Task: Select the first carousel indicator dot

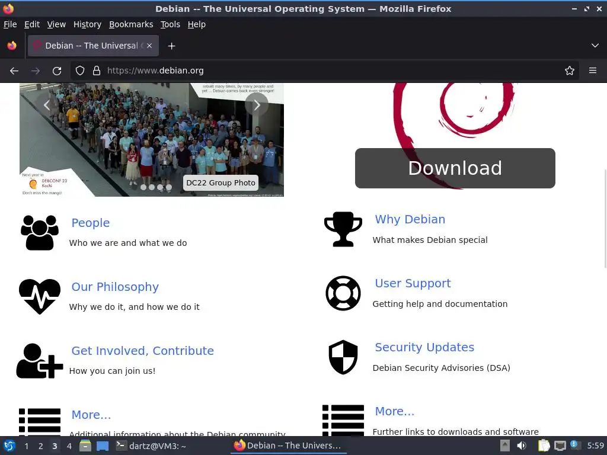Action: [x=143, y=187]
